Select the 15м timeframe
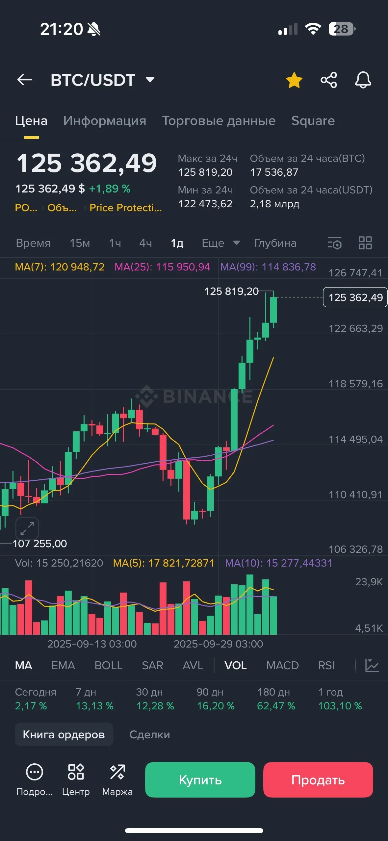The width and height of the screenshot is (388, 841). (x=80, y=243)
